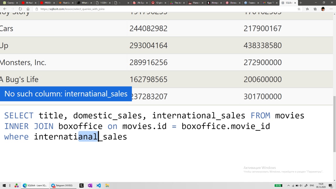Open browser settings and more menu

click(331, 9)
